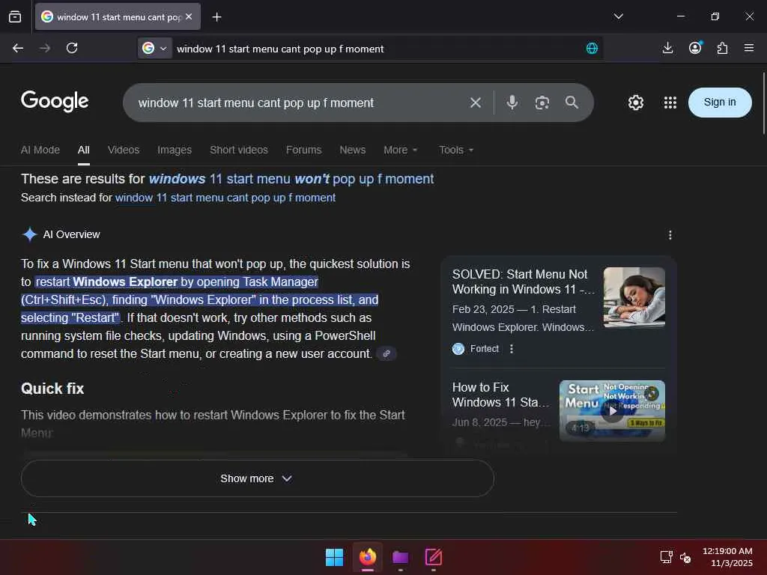Open the Firefox application menu
Image resolution: width=767 pixels, height=575 pixels.
point(749,48)
